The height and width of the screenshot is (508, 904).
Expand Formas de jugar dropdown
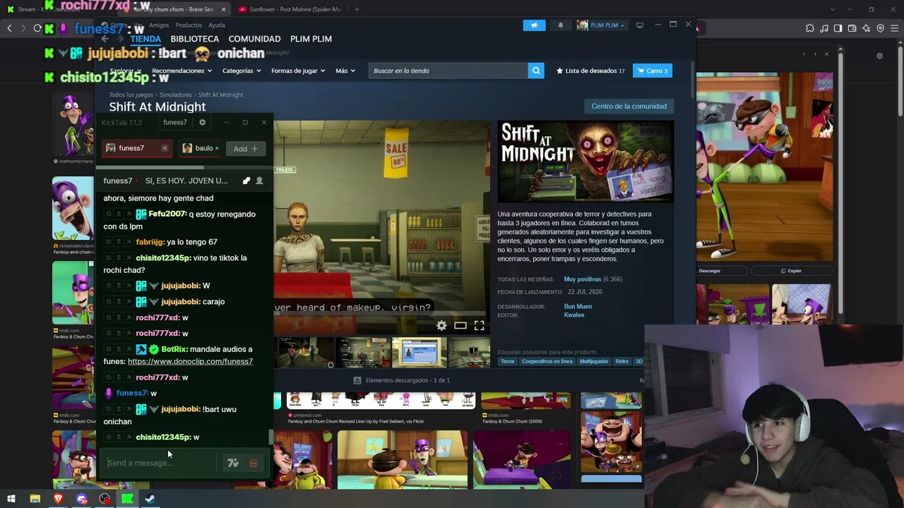tap(298, 71)
